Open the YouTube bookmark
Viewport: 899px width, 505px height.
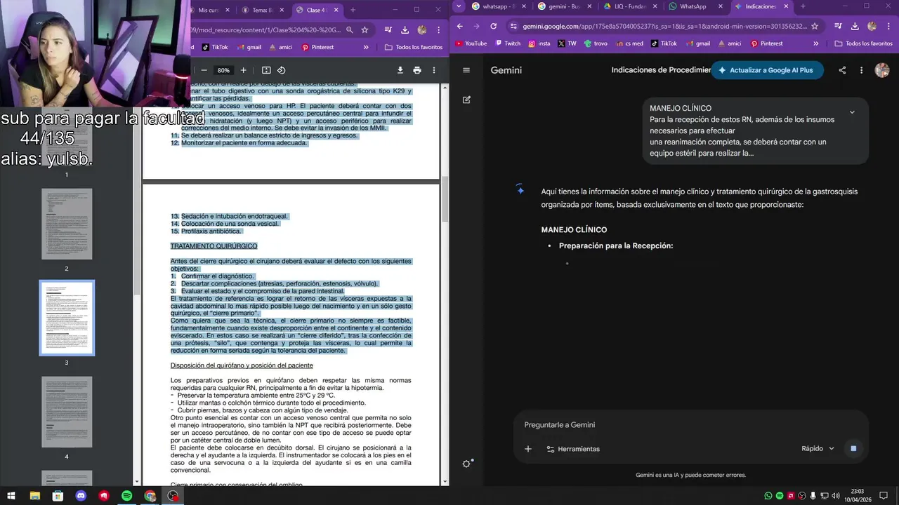(470, 43)
